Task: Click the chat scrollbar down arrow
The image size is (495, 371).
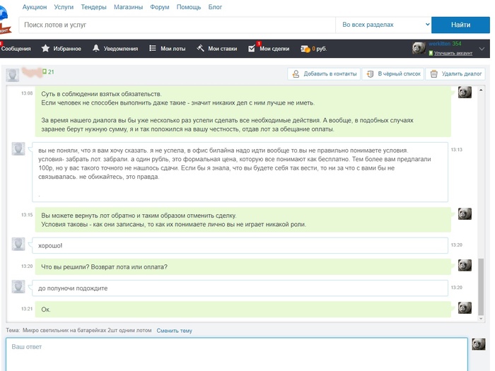Action: click(481, 319)
